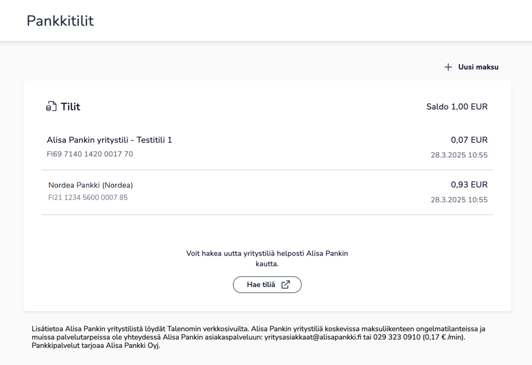The height and width of the screenshot is (365, 532).
Task: Click the Alisa account timestamp 28.3.2025 10:55
Action: coord(459,155)
